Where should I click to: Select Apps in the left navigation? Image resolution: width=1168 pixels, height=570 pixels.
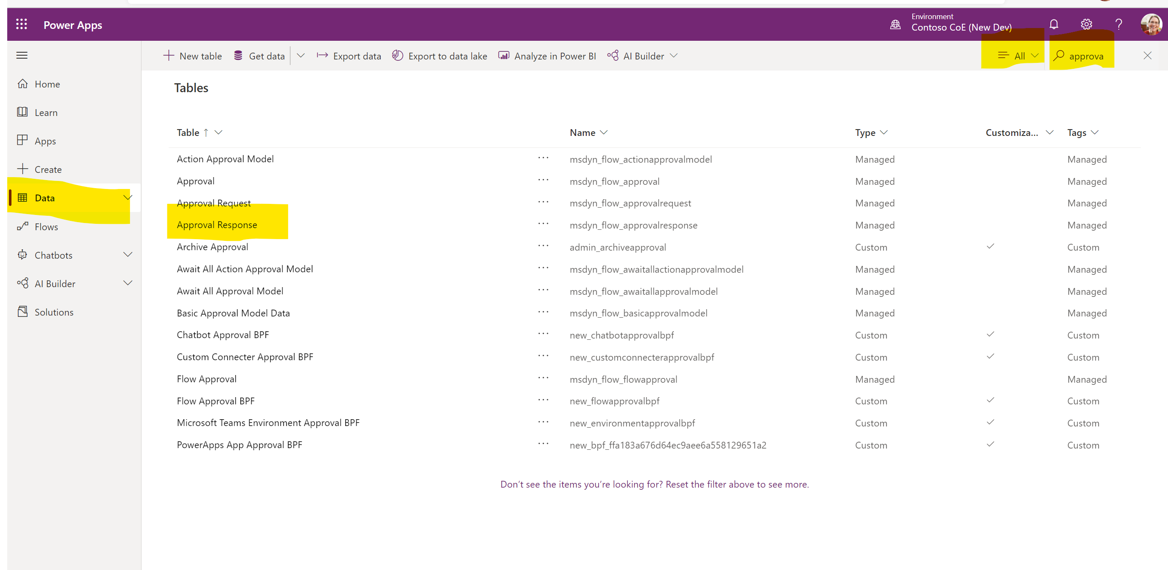(45, 141)
